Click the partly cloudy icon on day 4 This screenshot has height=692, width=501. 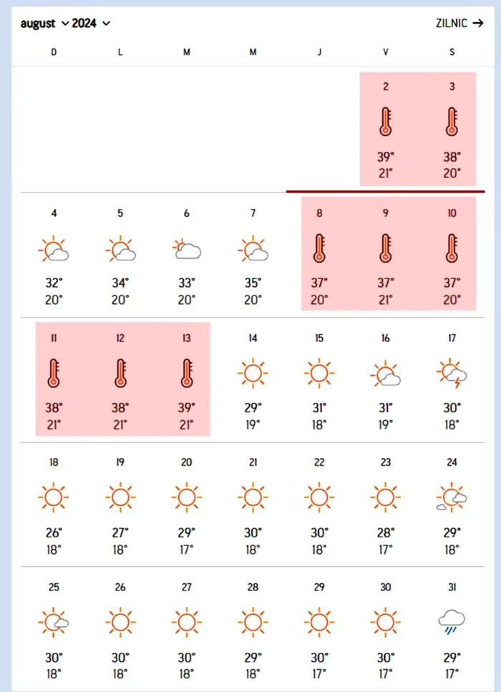click(54, 249)
